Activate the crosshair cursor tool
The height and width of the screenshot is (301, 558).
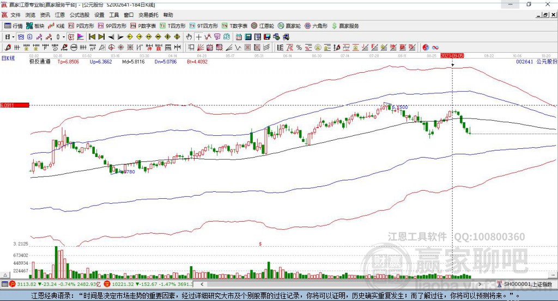point(198,37)
